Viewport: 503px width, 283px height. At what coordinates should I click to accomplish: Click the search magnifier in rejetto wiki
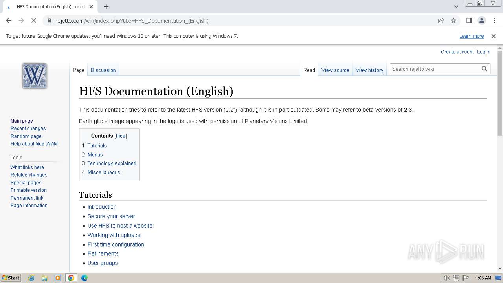point(485,69)
